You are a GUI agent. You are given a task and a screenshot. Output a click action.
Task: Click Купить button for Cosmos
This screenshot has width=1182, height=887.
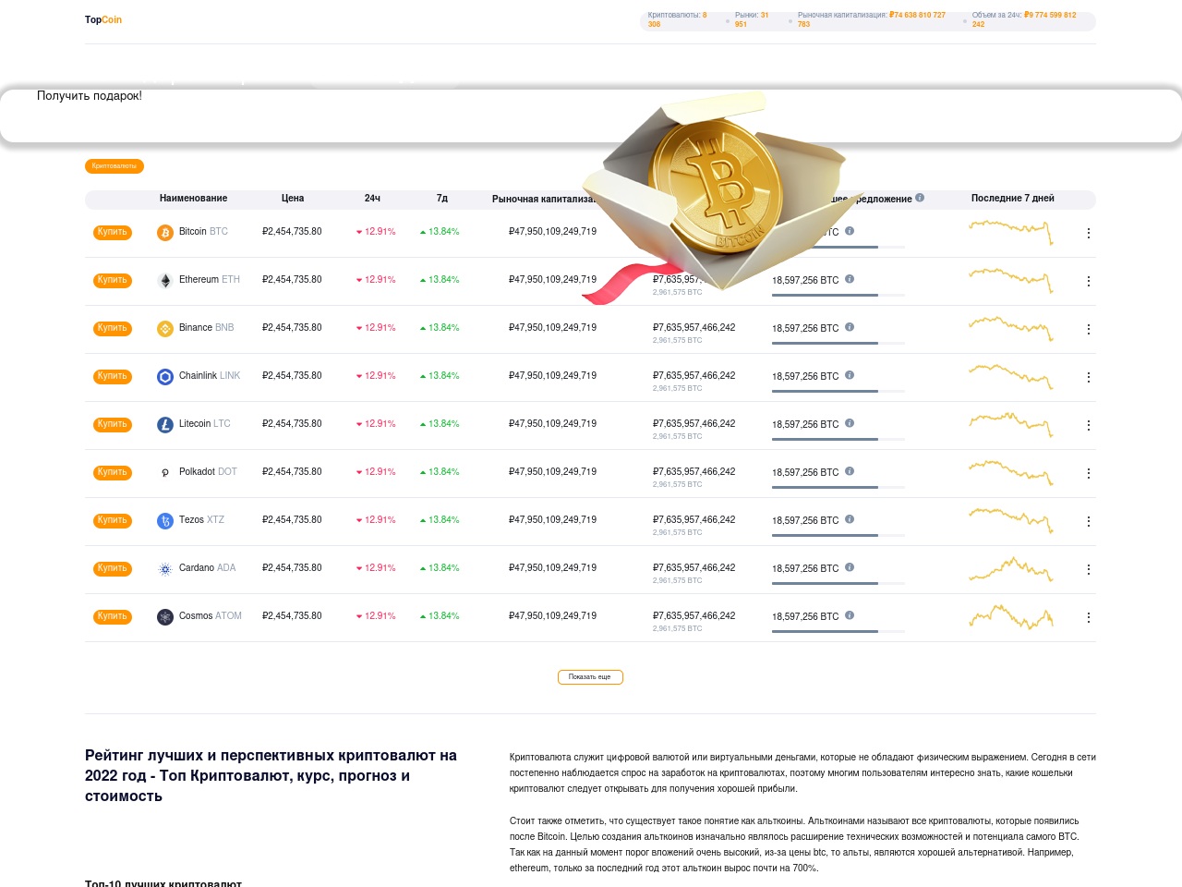113,617
